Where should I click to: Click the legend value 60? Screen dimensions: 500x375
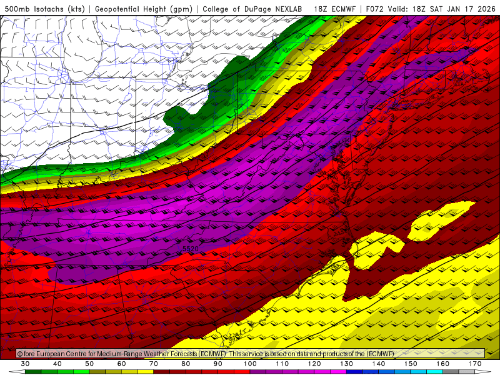pyautogui.click(x=121, y=364)
